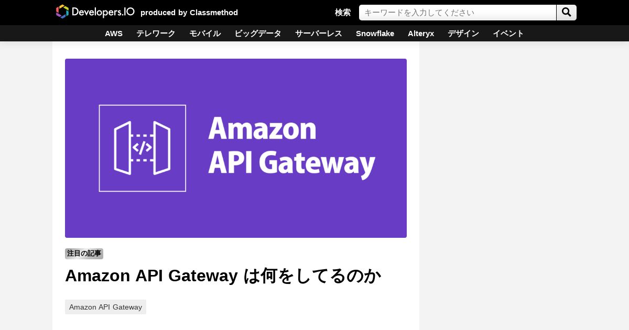This screenshot has width=629, height=330.
Task: Click the 注目の記事 badge
Action: (84, 254)
